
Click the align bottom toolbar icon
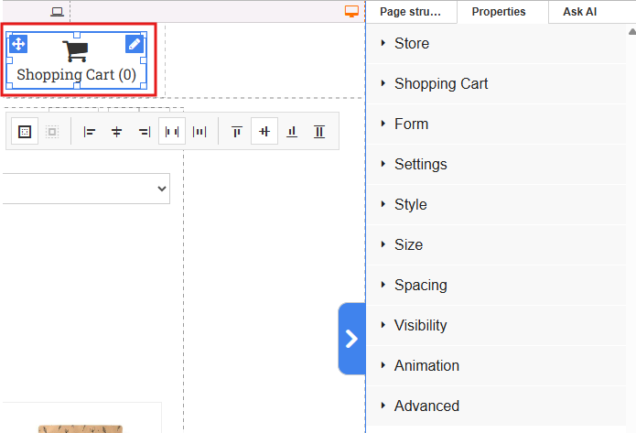click(292, 132)
